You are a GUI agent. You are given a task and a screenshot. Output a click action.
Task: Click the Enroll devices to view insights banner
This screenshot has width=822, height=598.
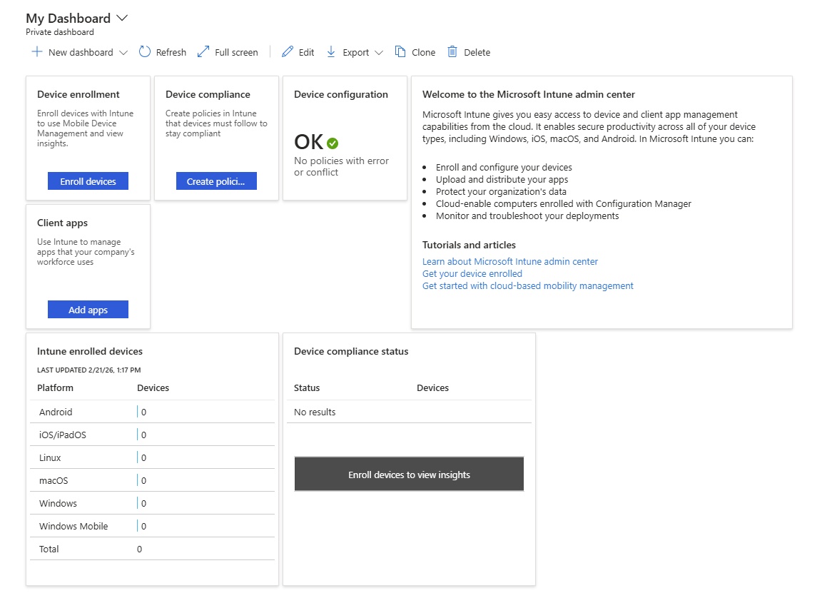(409, 475)
